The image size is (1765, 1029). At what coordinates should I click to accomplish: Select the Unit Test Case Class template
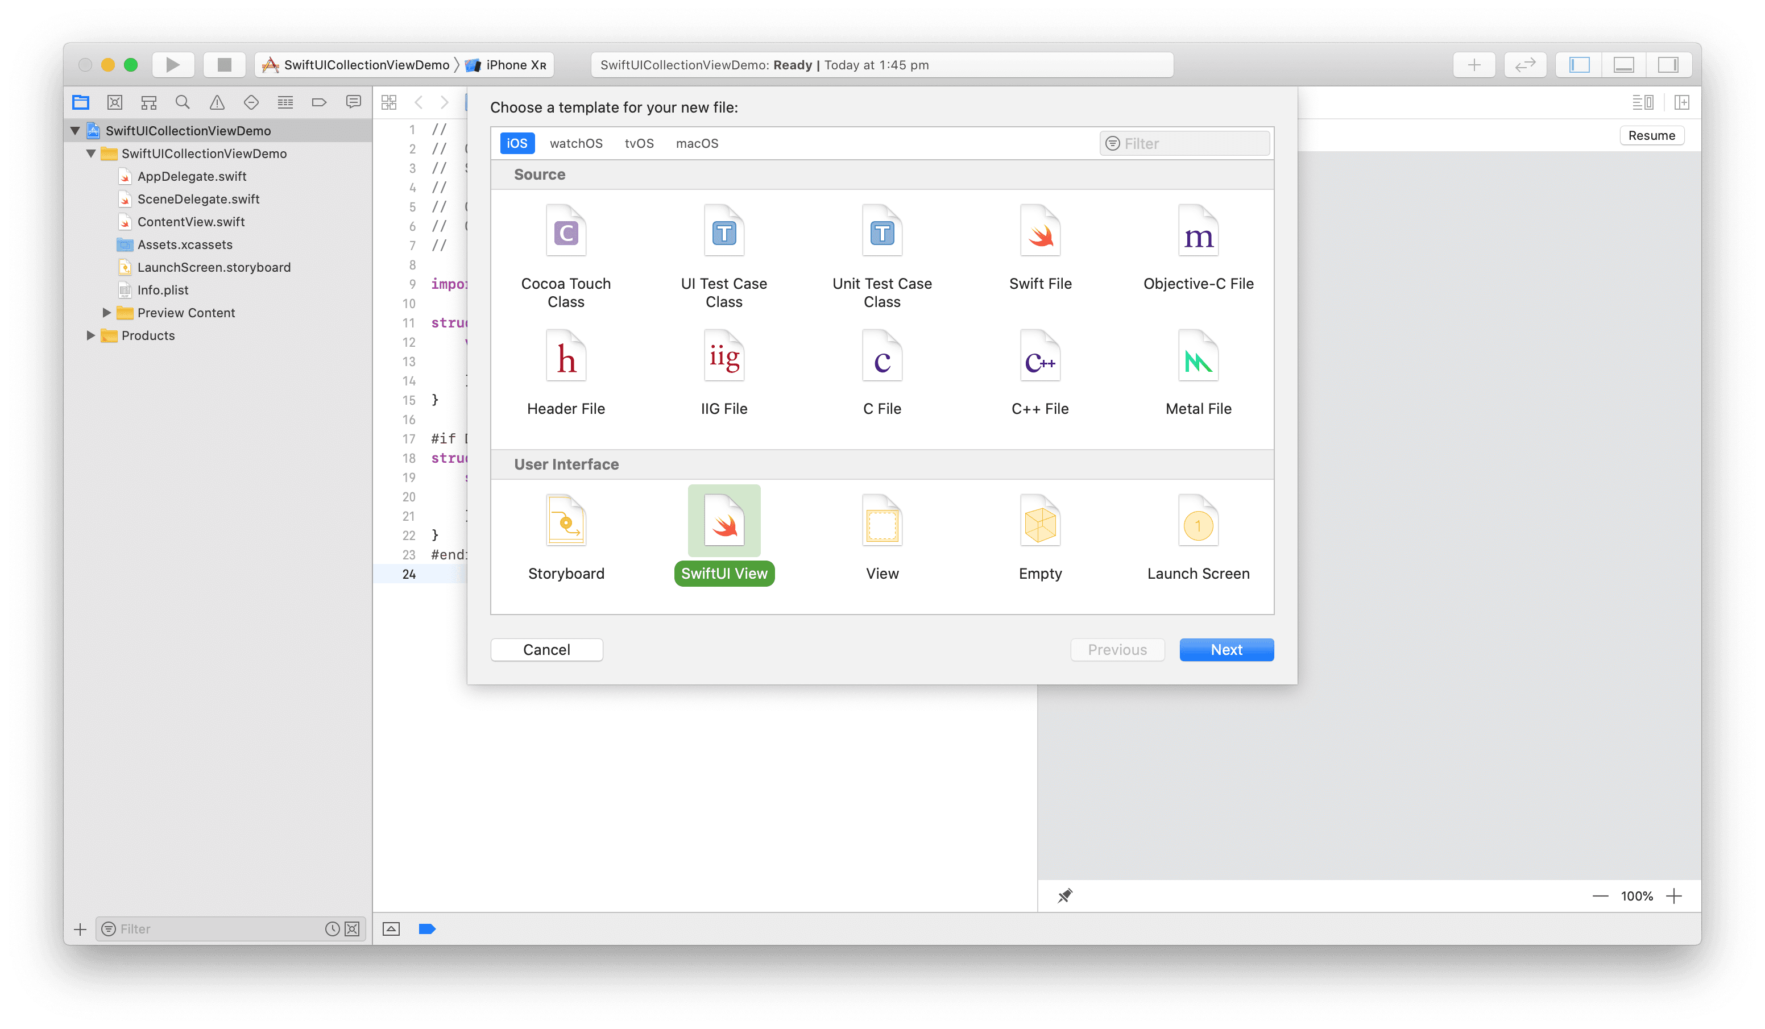click(882, 257)
